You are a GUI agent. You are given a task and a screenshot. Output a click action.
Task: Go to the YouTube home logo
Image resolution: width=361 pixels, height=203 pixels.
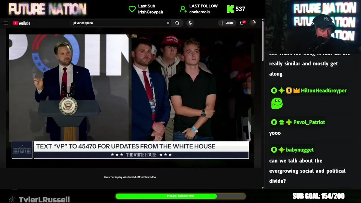[x=21, y=23]
